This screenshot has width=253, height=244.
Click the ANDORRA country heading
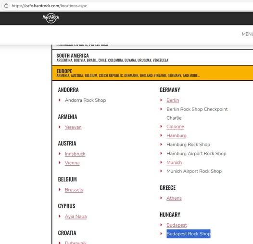coord(68,90)
